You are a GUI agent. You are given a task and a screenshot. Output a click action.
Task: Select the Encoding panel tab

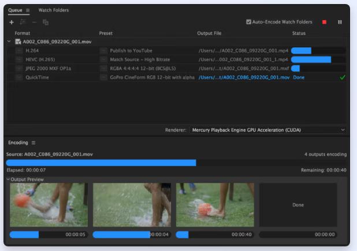18,143
